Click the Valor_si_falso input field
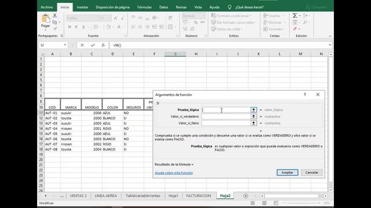The height and width of the screenshot is (208, 371). tap(226, 123)
